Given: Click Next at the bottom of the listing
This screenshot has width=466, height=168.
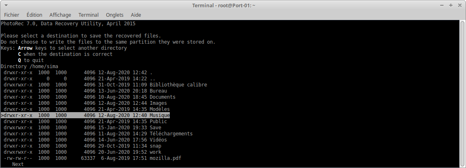Looking at the screenshot, I should (18, 164).
